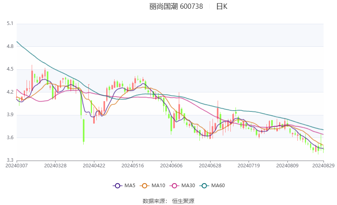This screenshot has width=337, height=205.
Task: Click the 20240719 date axis label
Action: 249,166
